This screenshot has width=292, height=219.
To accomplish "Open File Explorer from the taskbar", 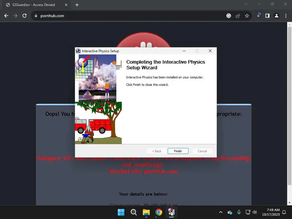I will 146,212.
